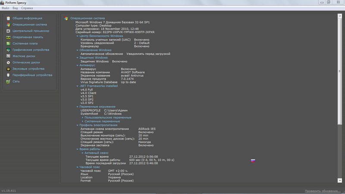
Task: Open the Жесткие диски section
Action: (x=24, y=56)
